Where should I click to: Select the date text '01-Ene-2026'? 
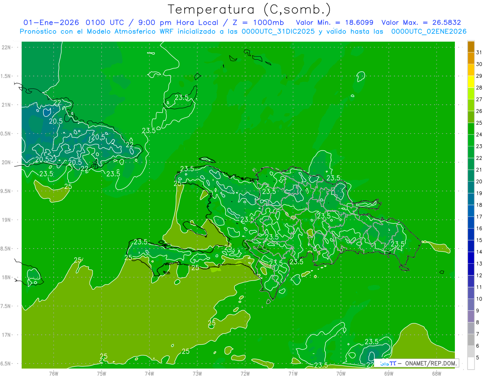51,22
